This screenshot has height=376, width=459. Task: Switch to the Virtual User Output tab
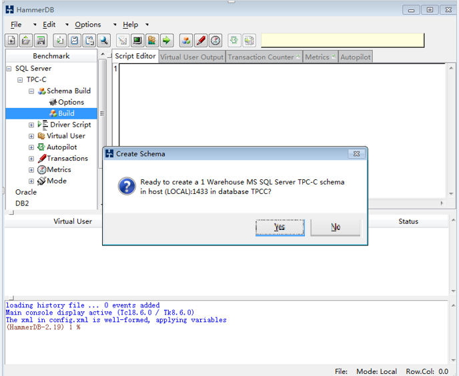click(x=191, y=57)
